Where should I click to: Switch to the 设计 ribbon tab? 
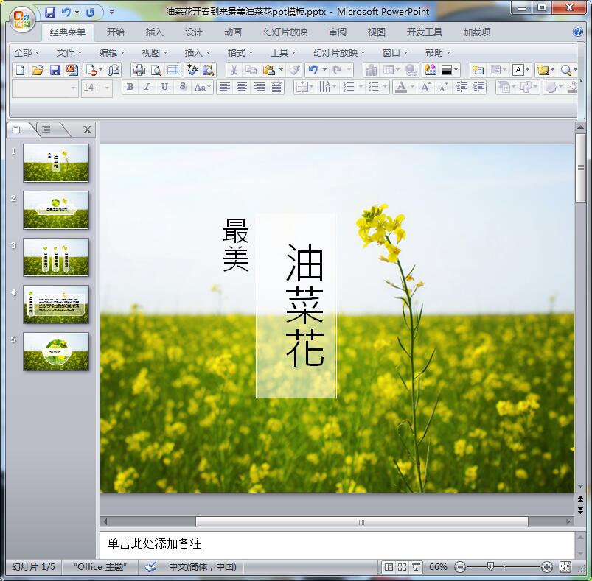[x=194, y=32]
